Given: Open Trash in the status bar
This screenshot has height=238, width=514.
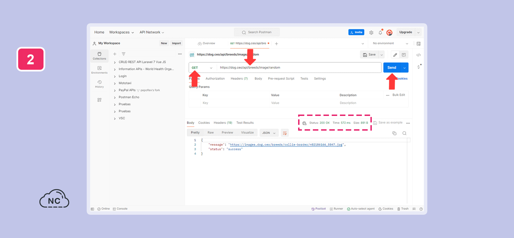Looking at the screenshot, I should (x=403, y=209).
